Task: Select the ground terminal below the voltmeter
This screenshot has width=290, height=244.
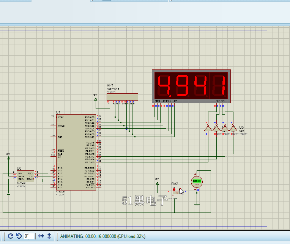Action: [x=197, y=206]
